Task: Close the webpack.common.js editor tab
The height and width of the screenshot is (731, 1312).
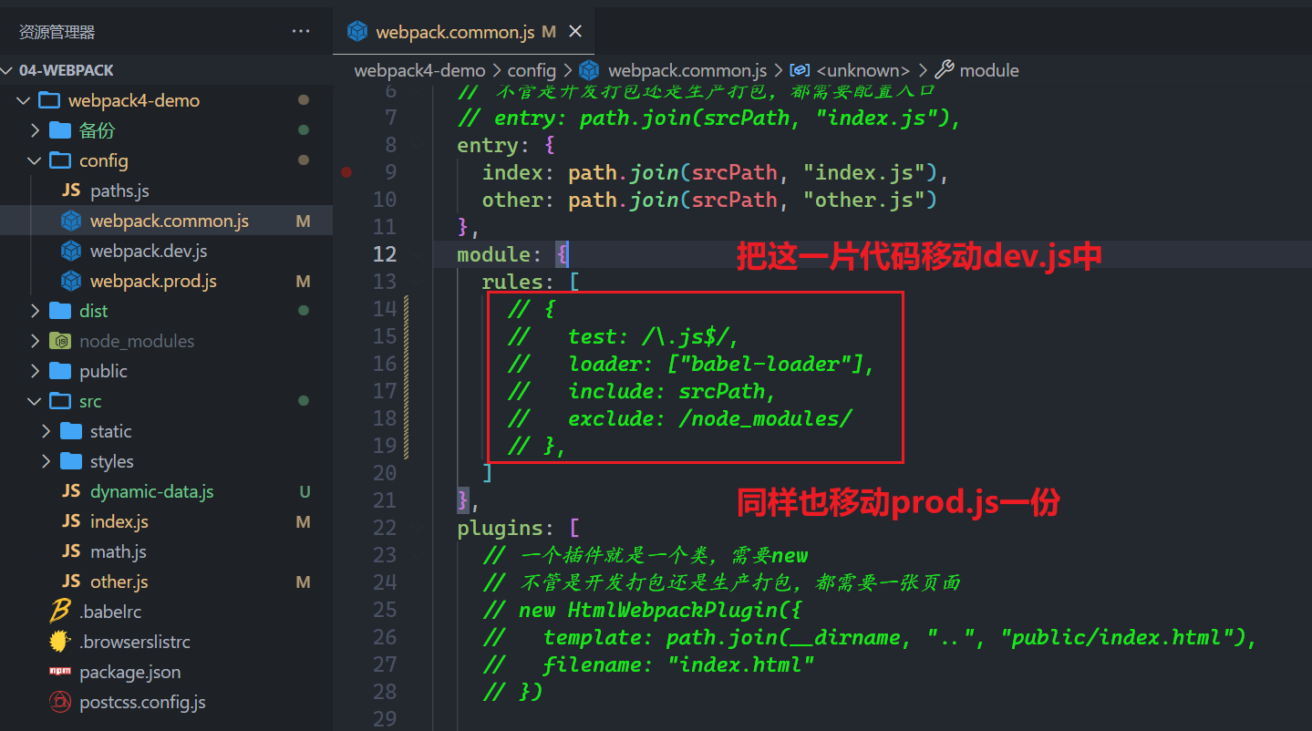Action: pyautogui.click(x=574, y=32)
